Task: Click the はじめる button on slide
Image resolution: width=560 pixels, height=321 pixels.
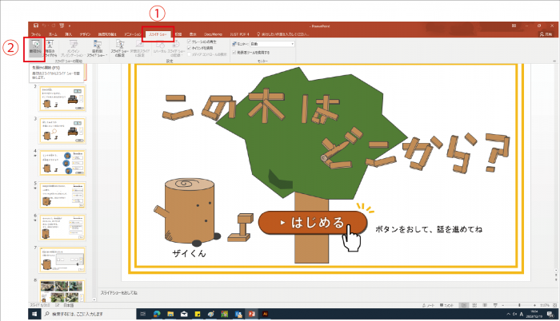Action: [x=313, y=223]
